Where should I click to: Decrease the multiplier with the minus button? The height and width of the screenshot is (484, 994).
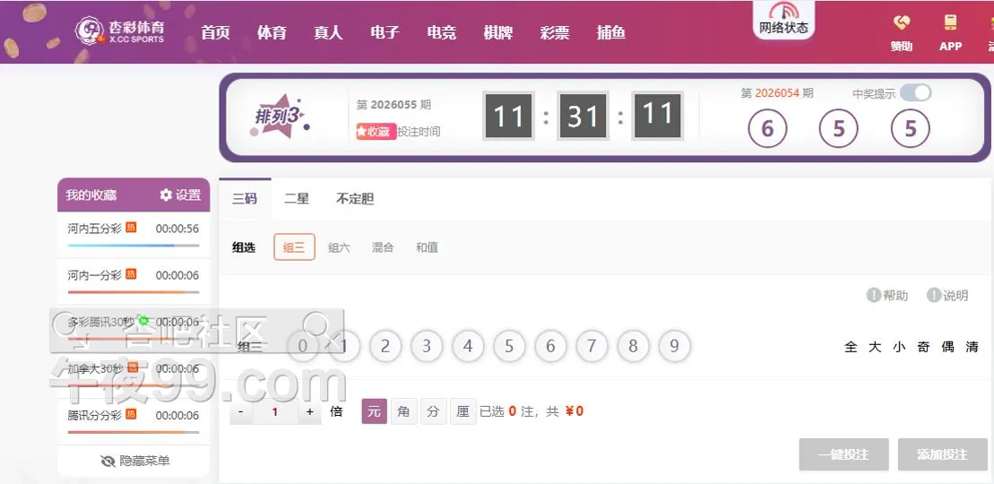241,412
